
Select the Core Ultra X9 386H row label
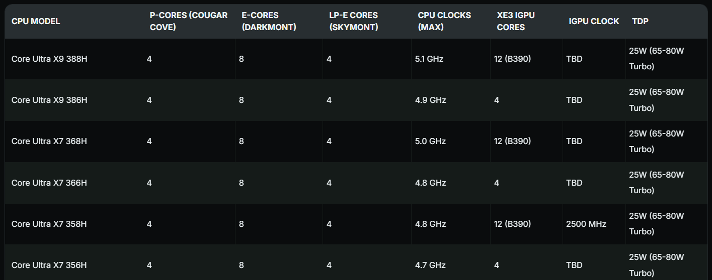pyautogui.click(x=49, y=100)
